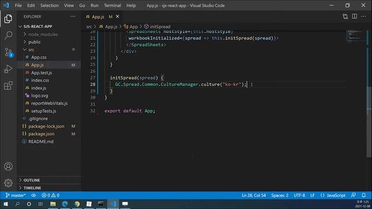Collapse the SJS-REACT-APP root folder

(x=38, y=27)
